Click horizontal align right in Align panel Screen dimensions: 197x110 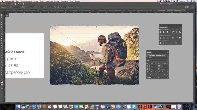pyautogui.click(x=167, y=32)
